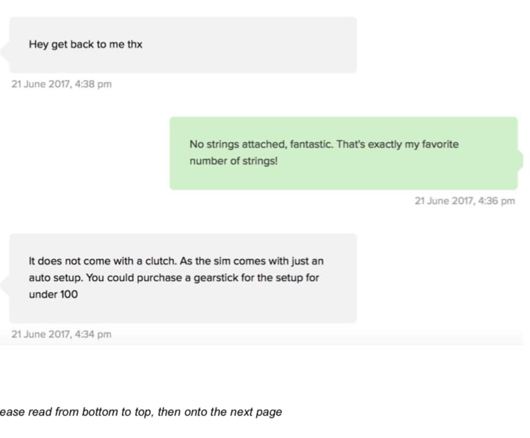Viewport: 530px width, 438px height.
Task: Click the "under 100" text line
Action: (x=53, y=295)
